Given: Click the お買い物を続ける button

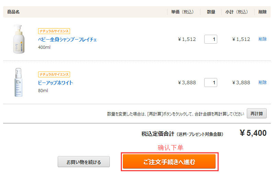Looking at the screenshot, I should [84, 162].
